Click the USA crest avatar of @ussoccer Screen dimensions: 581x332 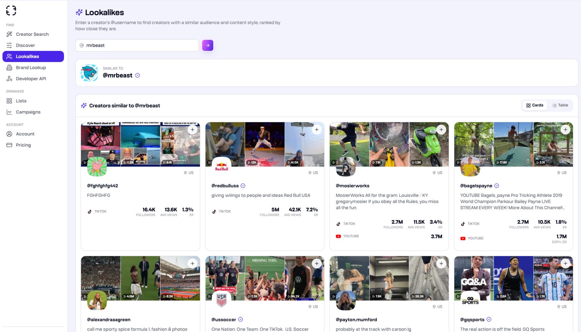pos(222,300)
